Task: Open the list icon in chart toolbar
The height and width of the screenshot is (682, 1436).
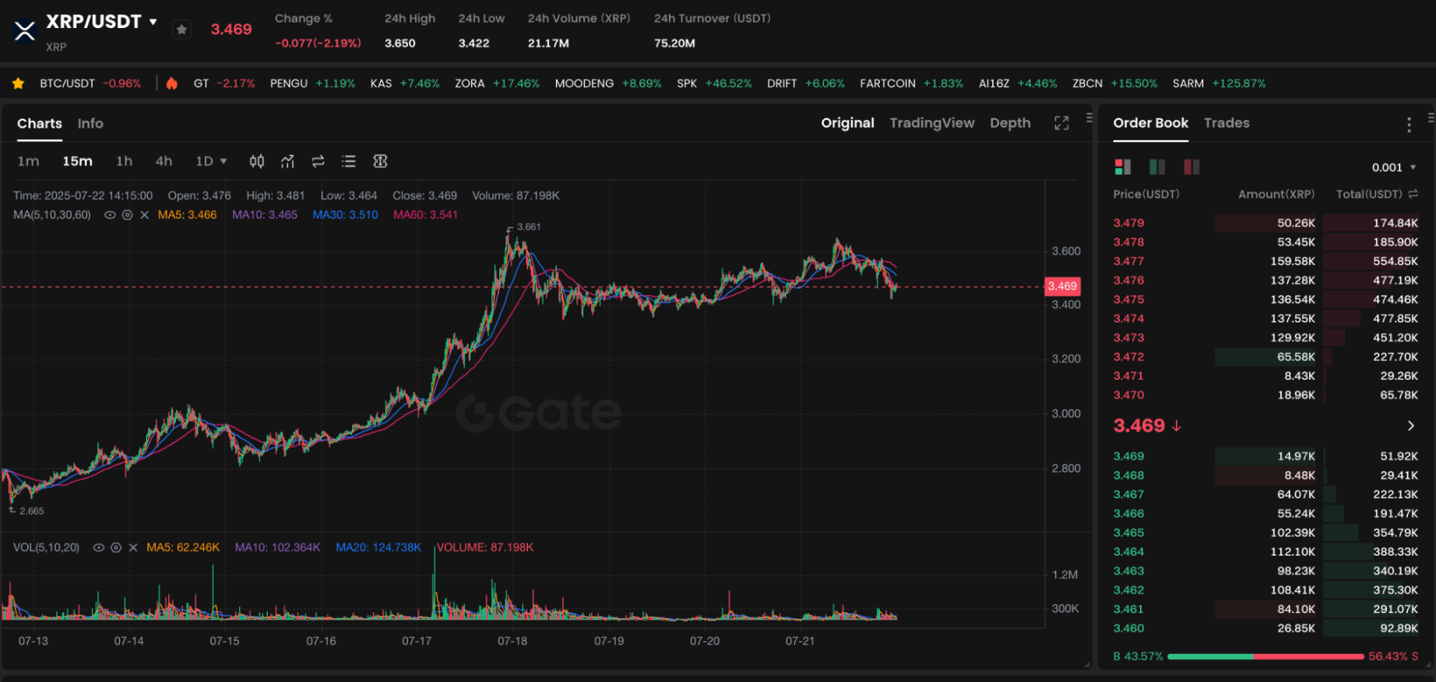Action: pyautogui.click(x=348, y=162)
